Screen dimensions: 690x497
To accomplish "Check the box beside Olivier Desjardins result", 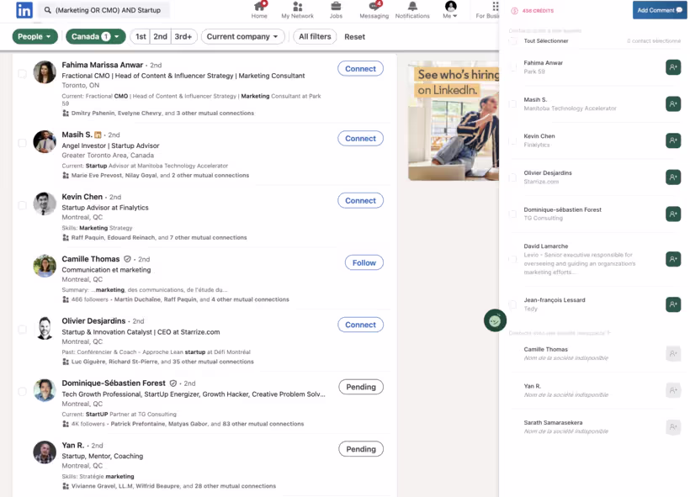I will point(22,330).
